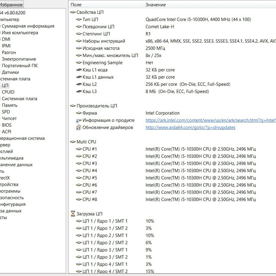Select Имя компьютера tree item
Image resolution: width=276 pixels, height=276 pixels.
[x=20, y=33]
